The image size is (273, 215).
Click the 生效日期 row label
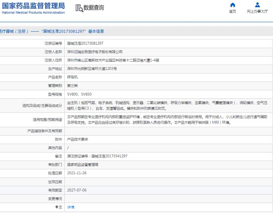point(55,182)
